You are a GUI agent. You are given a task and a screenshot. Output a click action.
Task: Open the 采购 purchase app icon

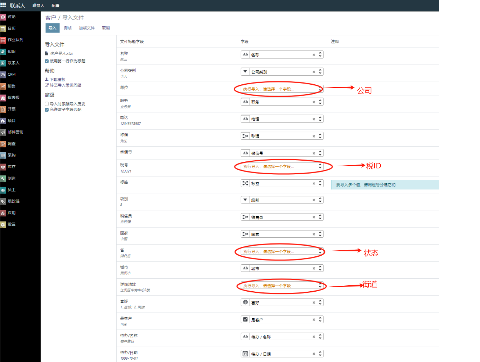tap(3, 155)
